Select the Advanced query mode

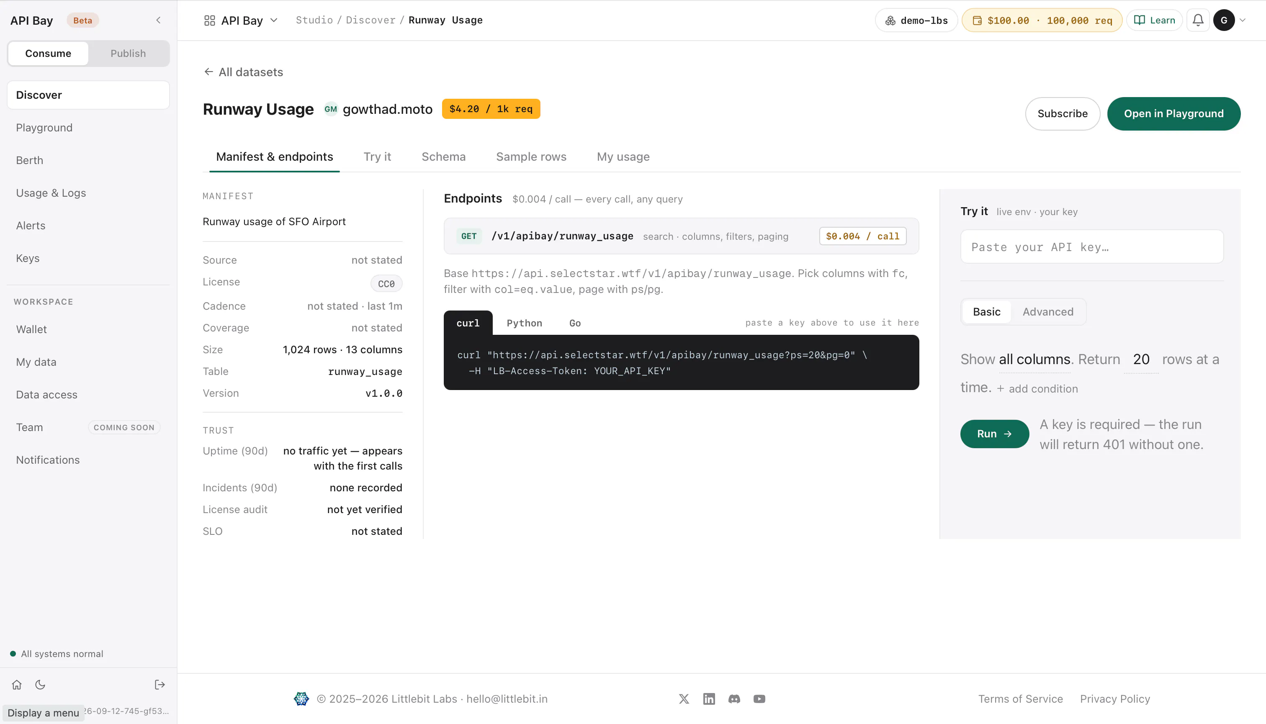pyautogui.click(x=1047, y=312)
